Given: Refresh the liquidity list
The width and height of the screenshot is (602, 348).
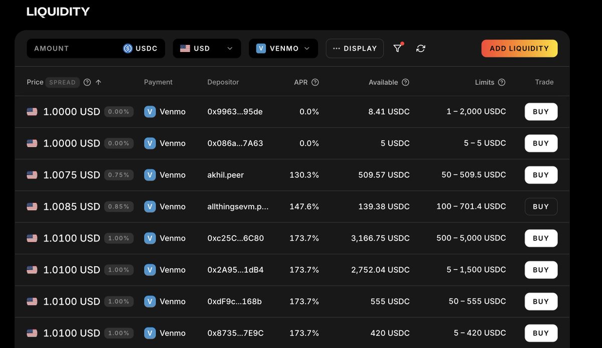Looking at the screenshot, I should pyautogui.click(x=421, y=48).
